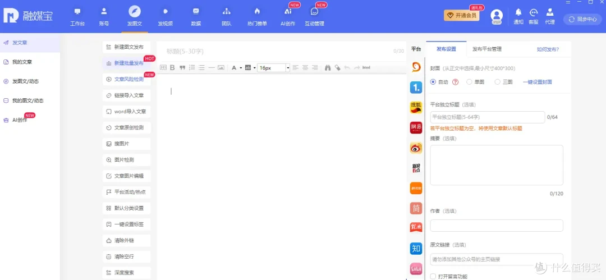Select 自动 cover option
This screenshot has height=280, width=606.
point(433,82)
